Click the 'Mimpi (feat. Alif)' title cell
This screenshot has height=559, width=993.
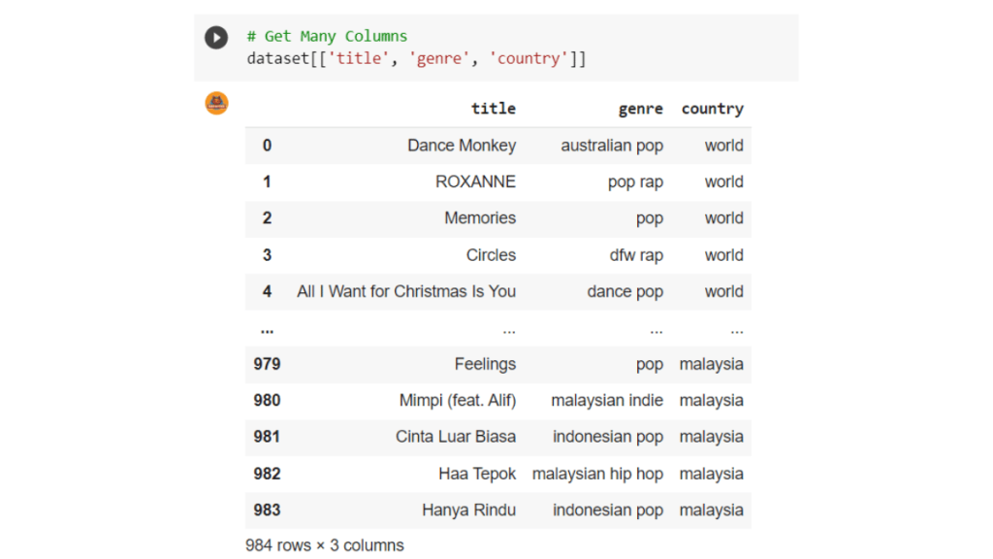point(457,401)
